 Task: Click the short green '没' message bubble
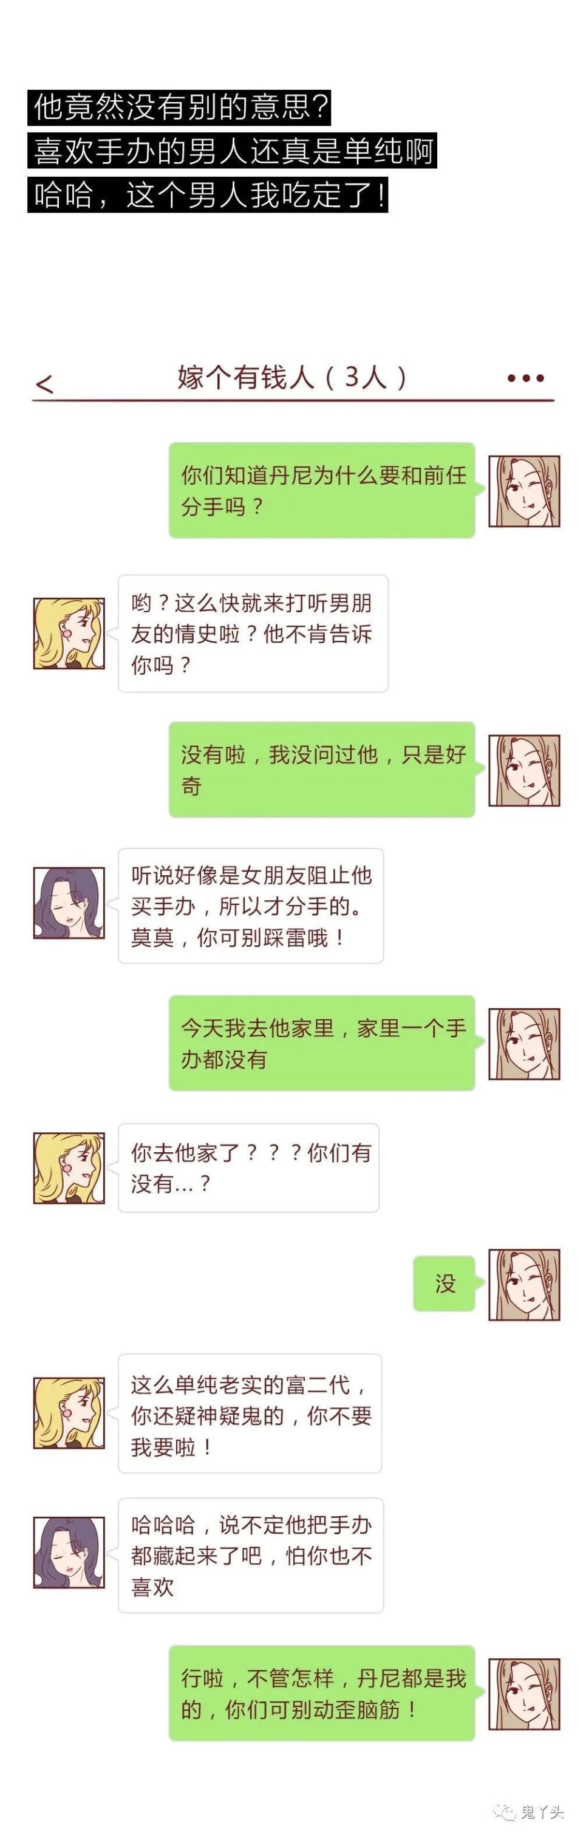pyautogui.click(x=445, y=1283)
